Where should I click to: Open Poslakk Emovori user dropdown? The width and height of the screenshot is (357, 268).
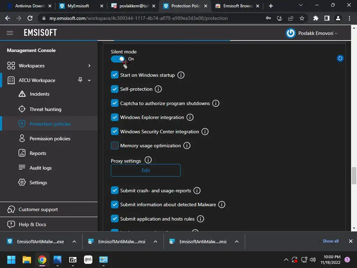click(318, 33)
